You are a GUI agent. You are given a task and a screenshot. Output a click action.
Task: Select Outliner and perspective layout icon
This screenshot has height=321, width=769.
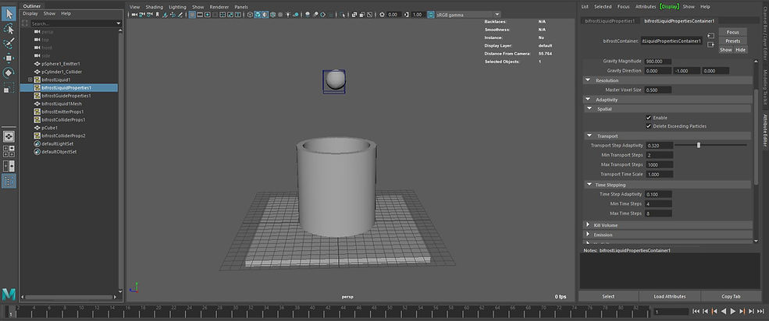click(x=9, y=181)
